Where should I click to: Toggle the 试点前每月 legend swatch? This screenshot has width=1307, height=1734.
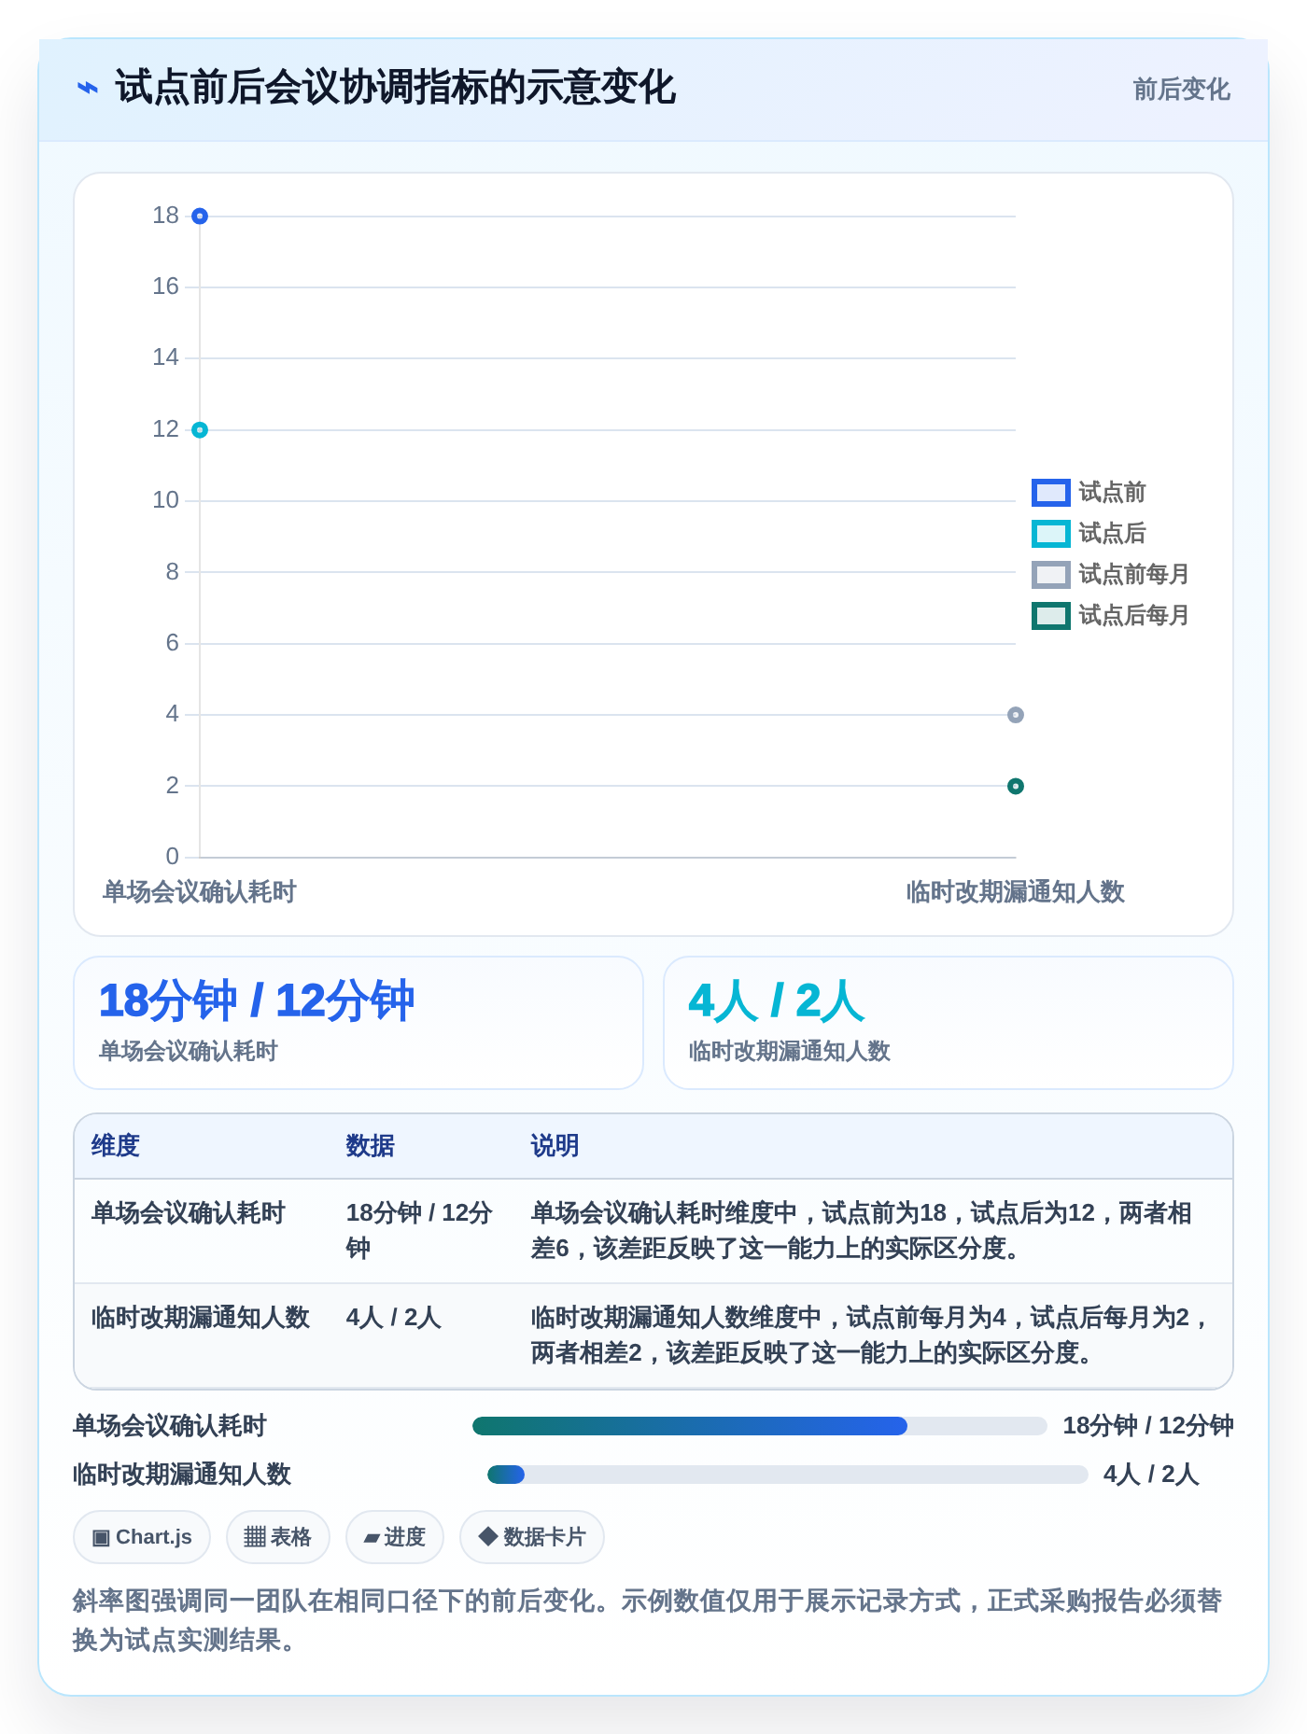pos(1050,575)
